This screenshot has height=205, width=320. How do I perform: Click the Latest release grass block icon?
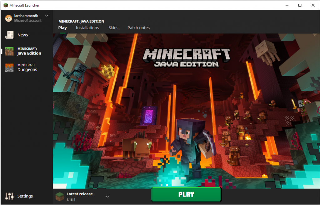tap(60, 197)
